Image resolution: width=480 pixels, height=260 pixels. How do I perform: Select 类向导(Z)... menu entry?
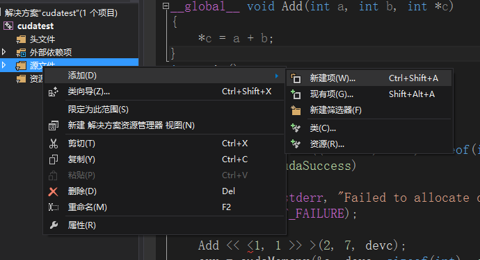point(165,92)
